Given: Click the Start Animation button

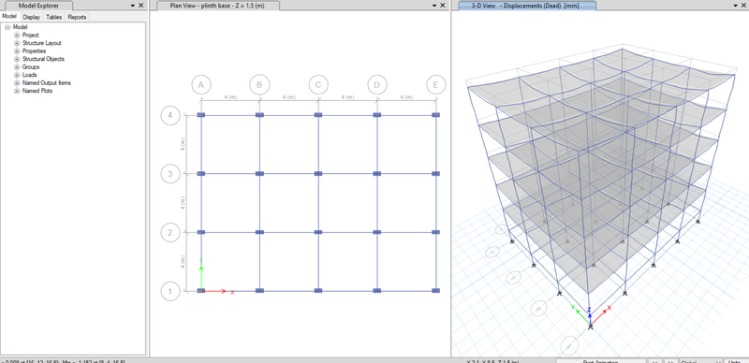Looking at the screenshot, I should click(x=600, y=361).
